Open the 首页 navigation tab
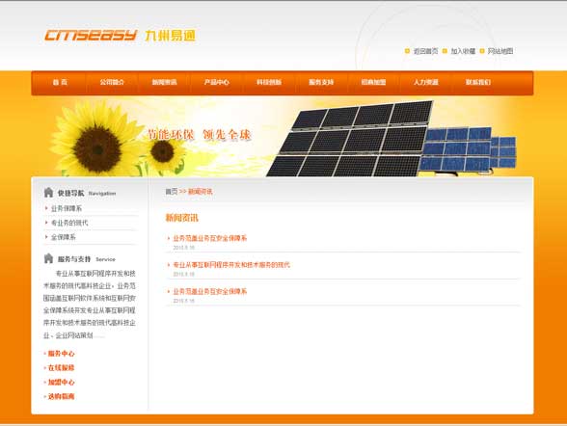 [x=60, y=82]
